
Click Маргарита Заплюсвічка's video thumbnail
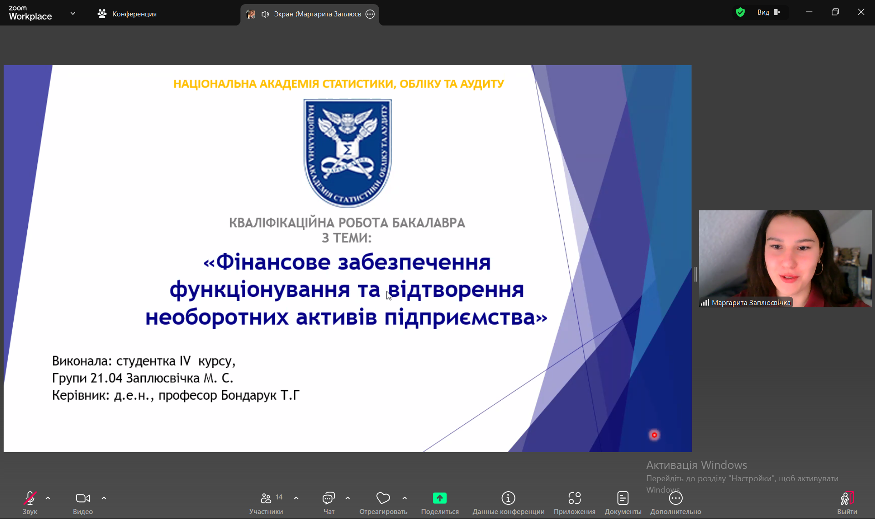(x=785, y=258)
